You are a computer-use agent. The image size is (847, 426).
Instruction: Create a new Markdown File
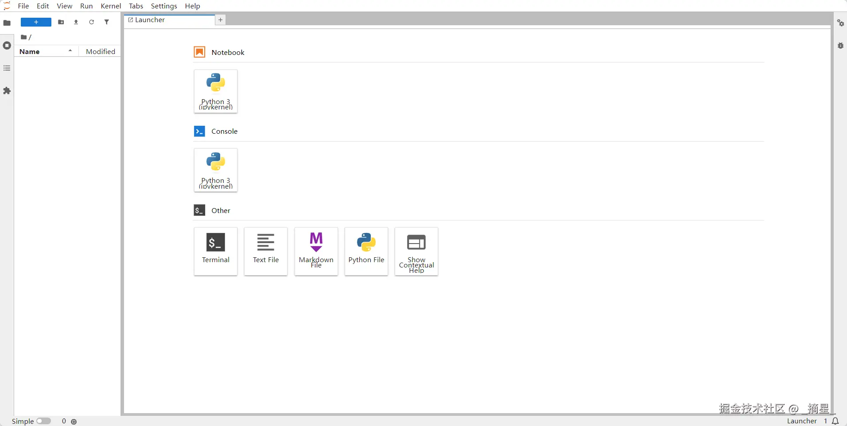pos(316,251)
